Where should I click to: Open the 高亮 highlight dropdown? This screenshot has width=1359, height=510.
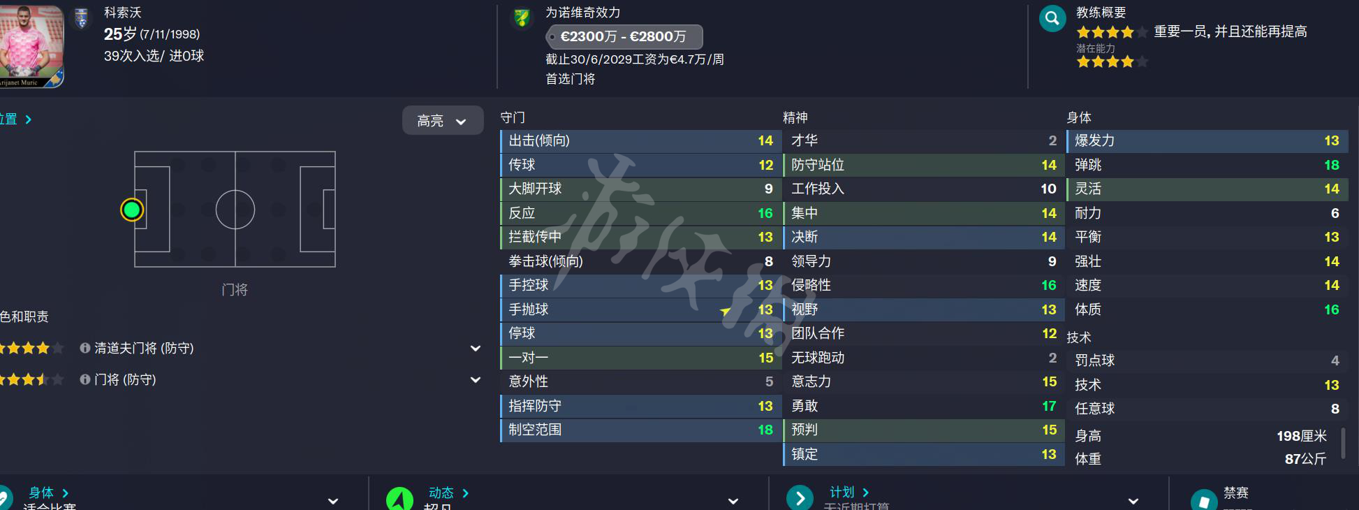tap(443, 120)
